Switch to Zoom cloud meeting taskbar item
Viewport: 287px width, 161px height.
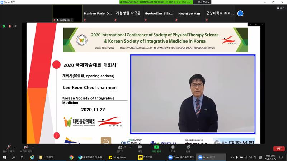(x=182, y=157)
